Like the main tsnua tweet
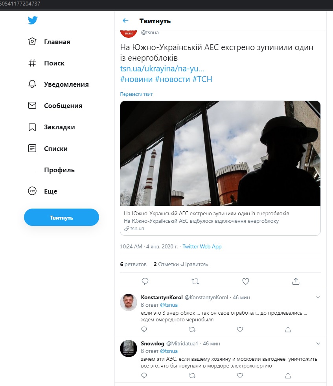 click(246, 281)
